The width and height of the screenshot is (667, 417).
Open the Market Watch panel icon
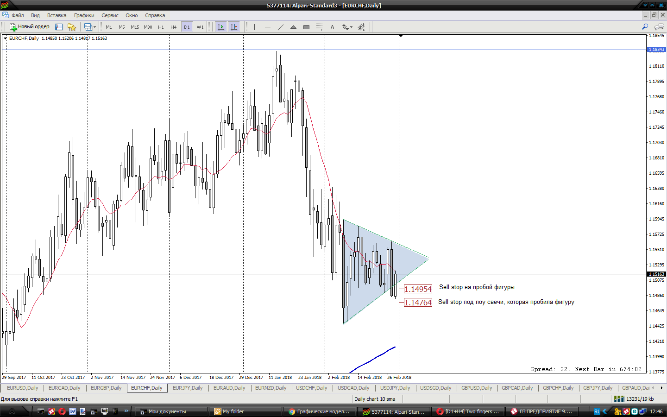coord(59,27)
